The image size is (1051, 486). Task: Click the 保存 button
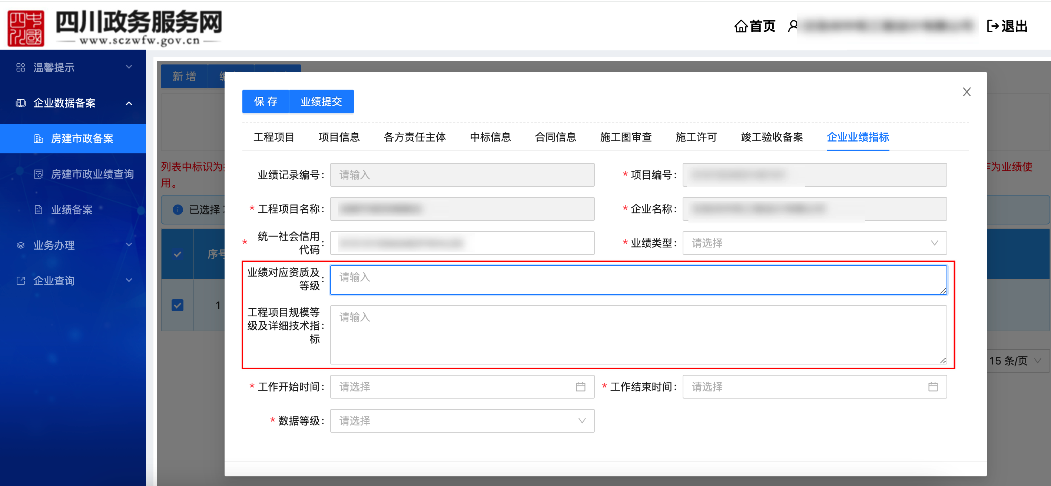coord(266,101)
